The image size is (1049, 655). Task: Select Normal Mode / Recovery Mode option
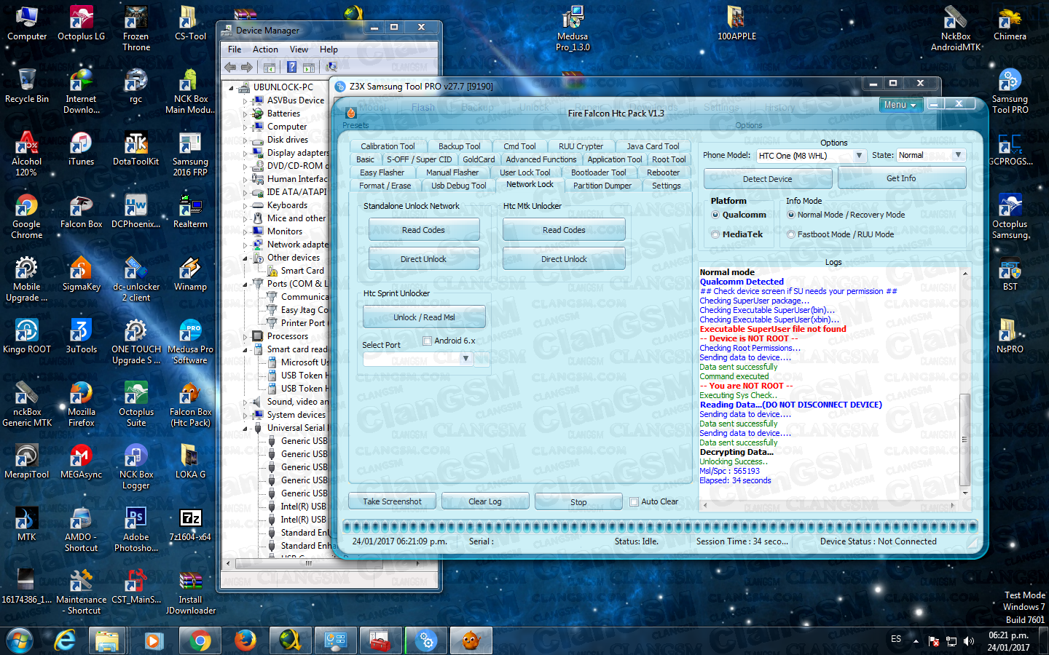click(x=791, y=215)
